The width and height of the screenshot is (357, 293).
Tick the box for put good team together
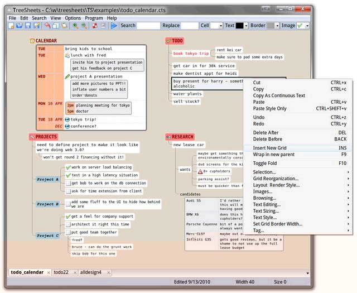pyautogui.click(x=68, y=233)
